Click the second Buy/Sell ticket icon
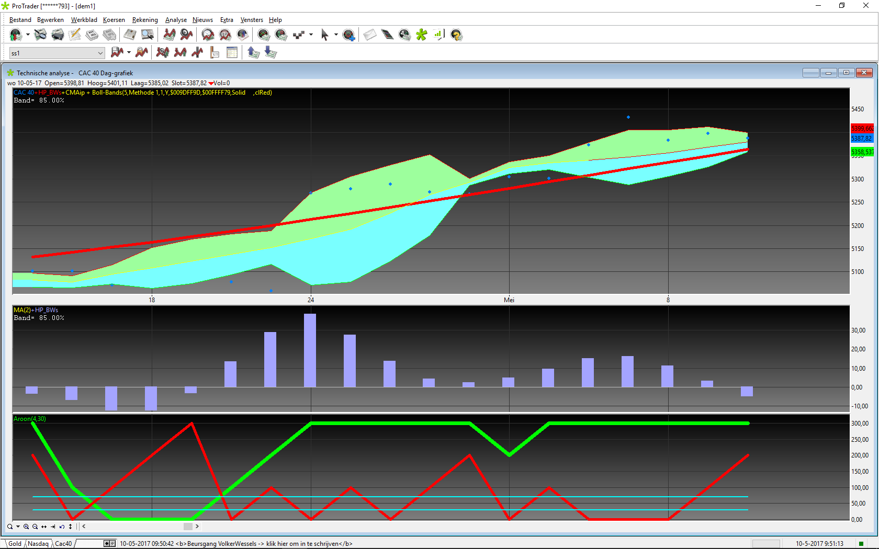879x549 pixels. pyautogui.click(x=109, y=35)
